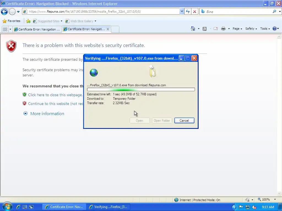
Task: Click the privacy report status bar icon
Action: click(248, 200)
